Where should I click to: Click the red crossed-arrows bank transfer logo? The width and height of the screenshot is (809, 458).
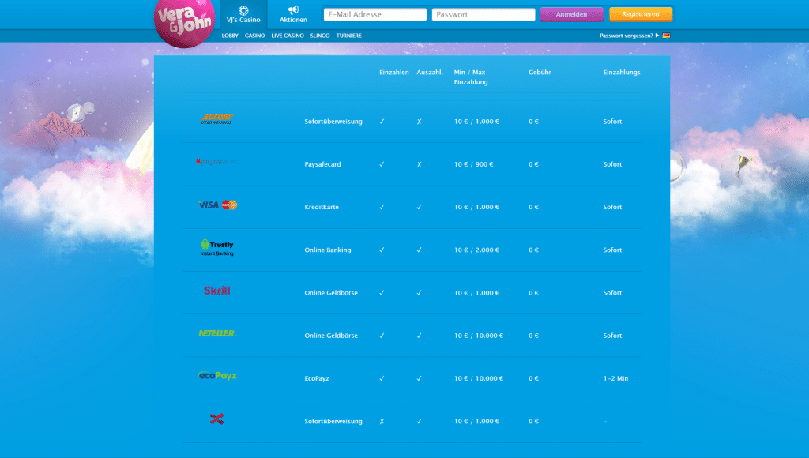[x=216, y=419]
